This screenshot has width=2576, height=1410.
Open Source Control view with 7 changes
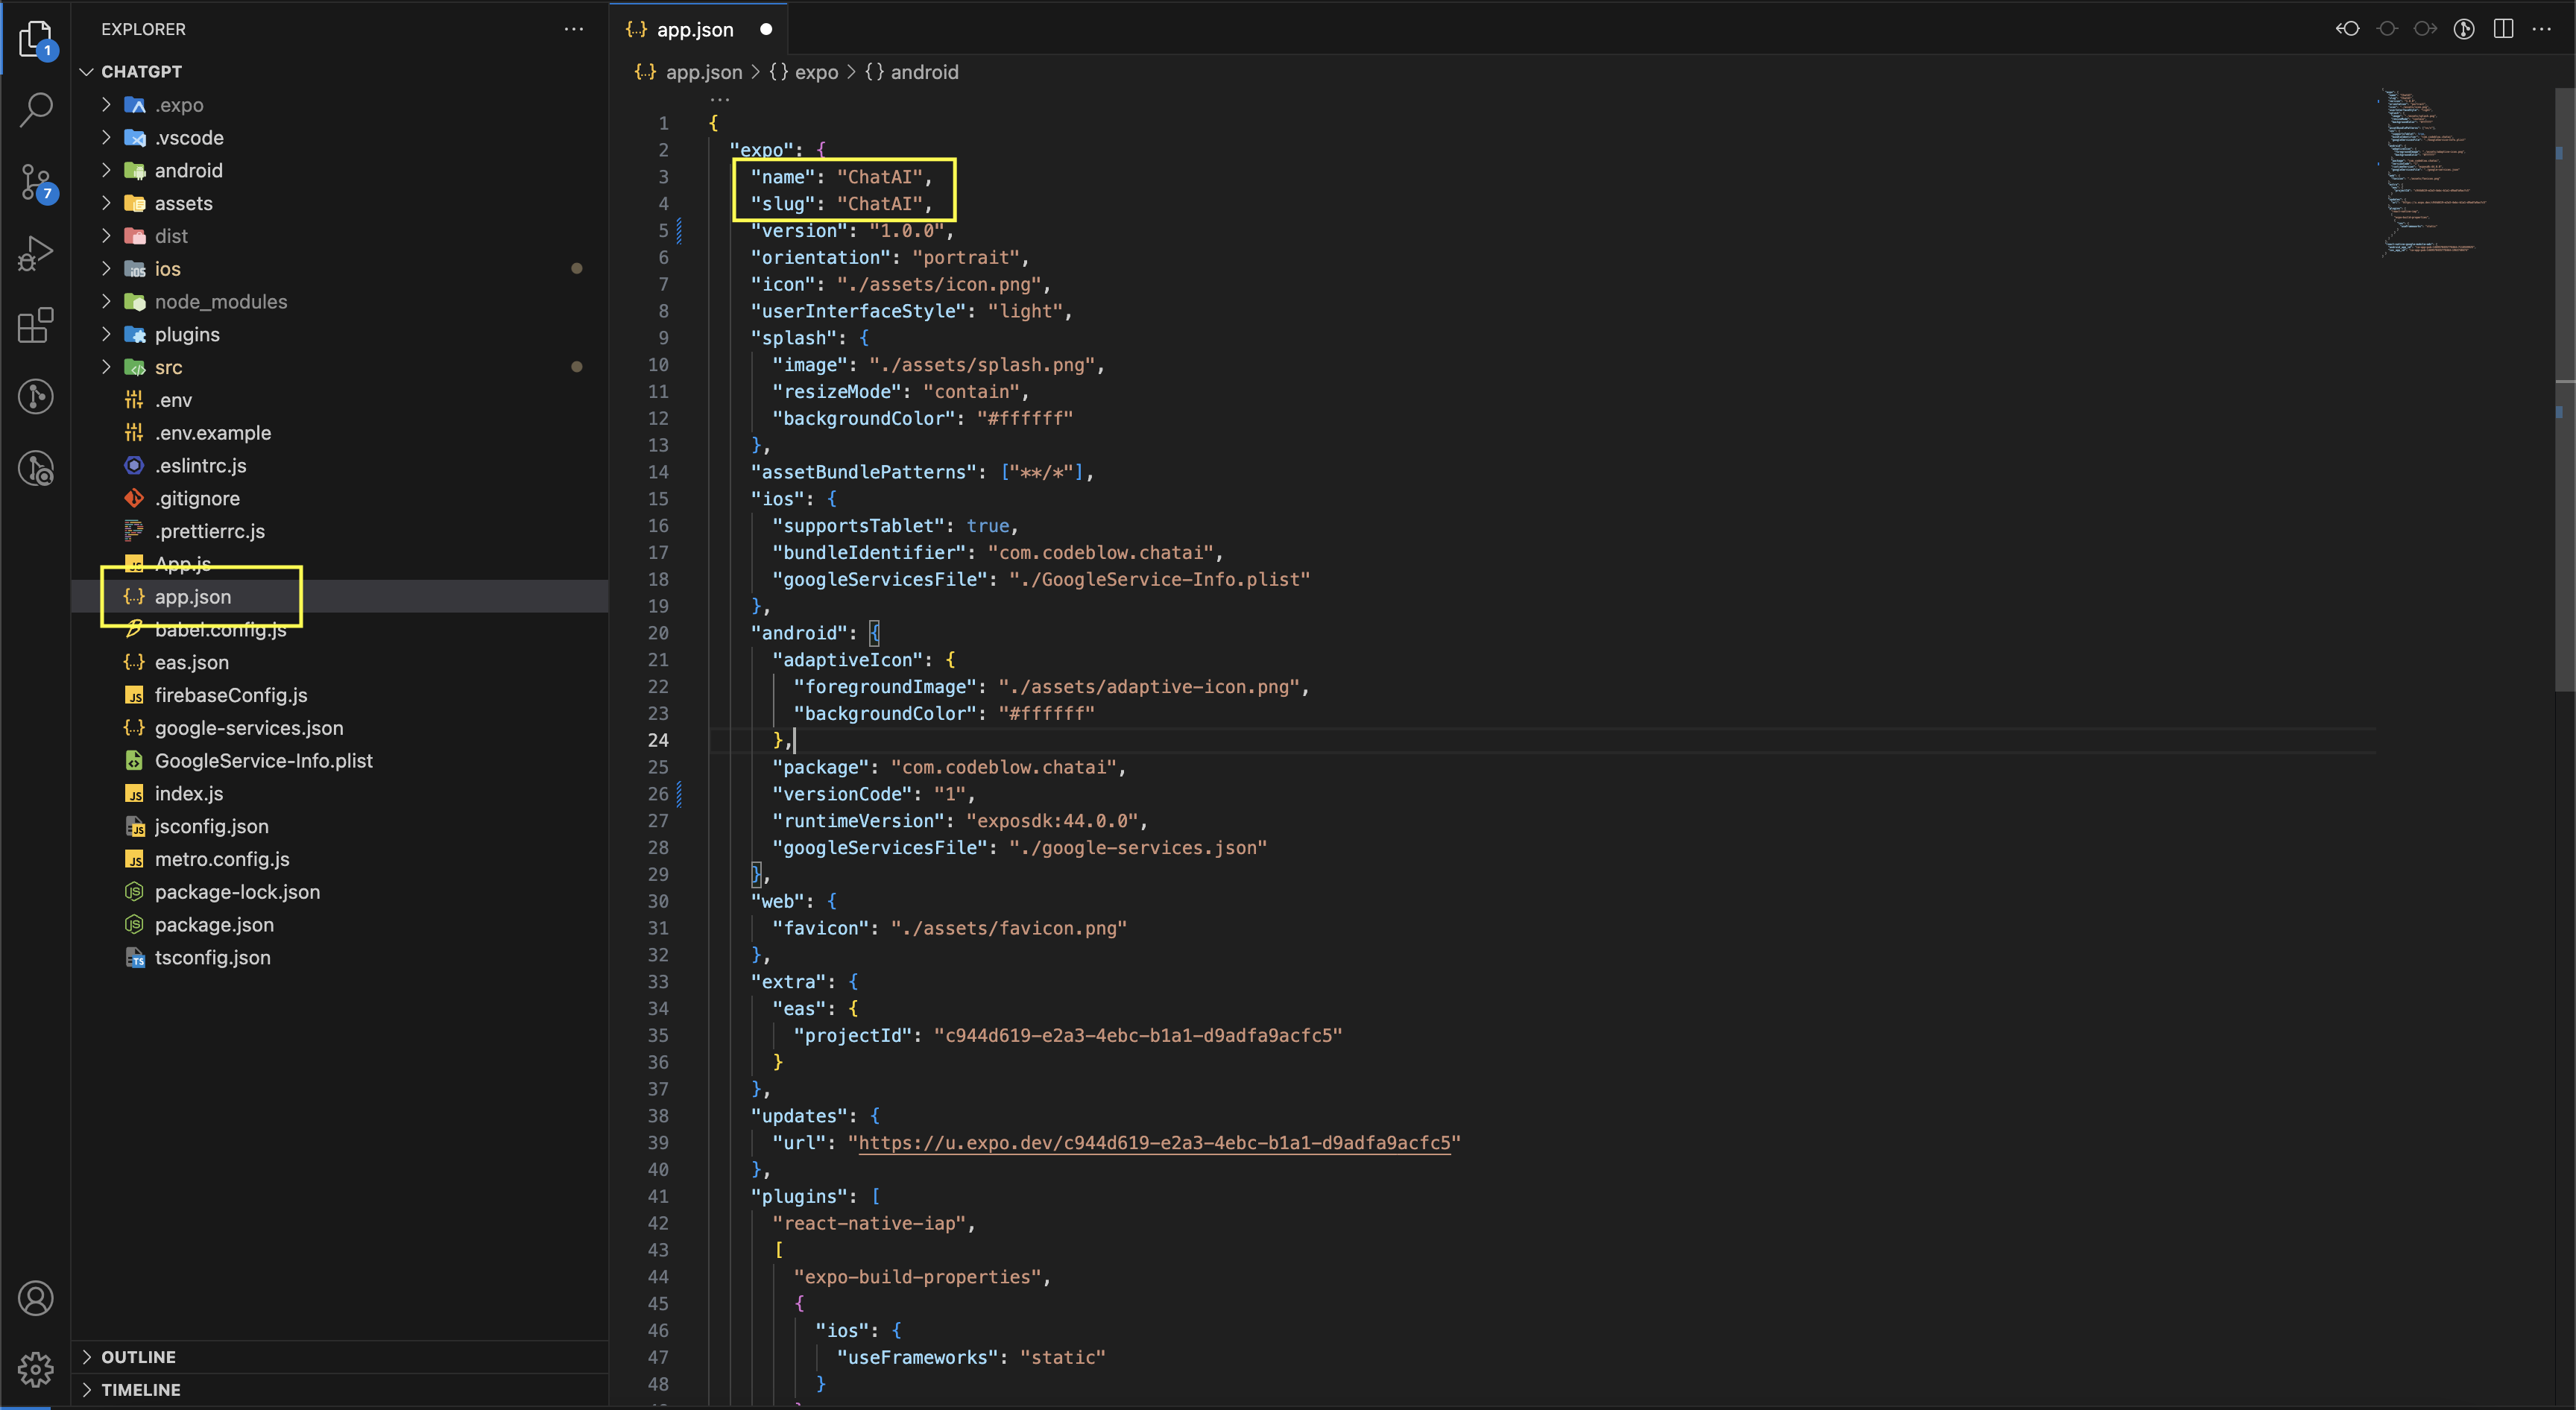[x=36, y=183]
